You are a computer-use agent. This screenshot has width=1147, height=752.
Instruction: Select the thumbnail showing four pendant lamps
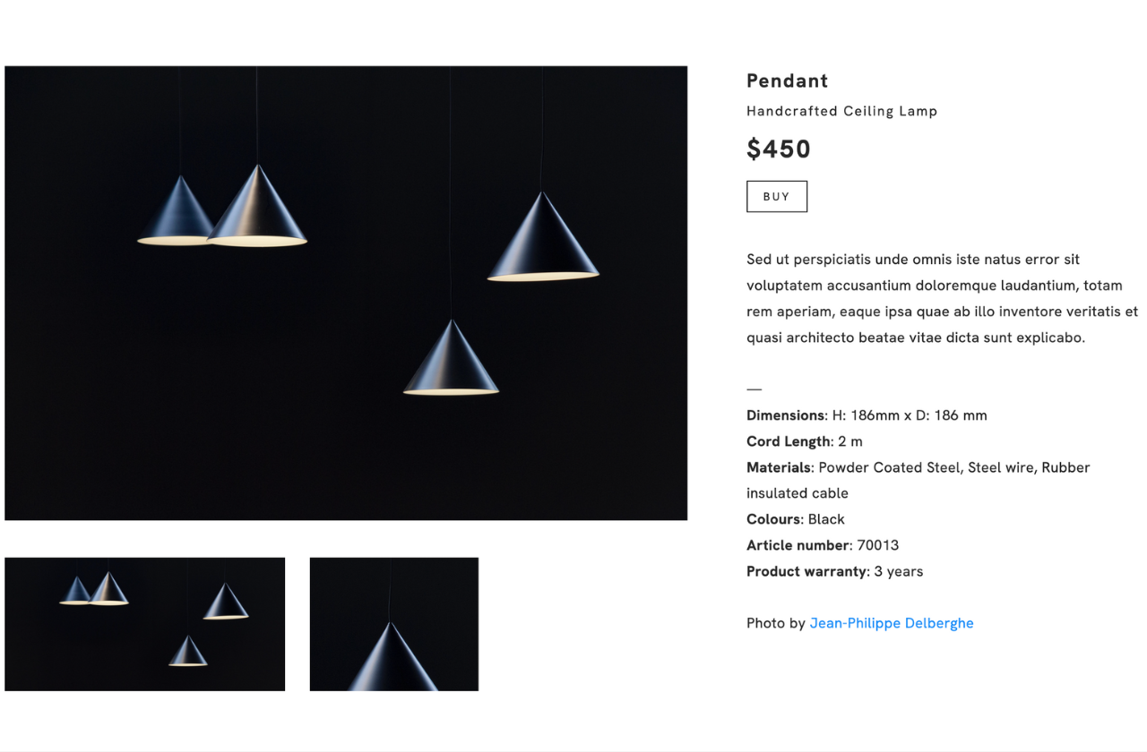tap(144, 624)
